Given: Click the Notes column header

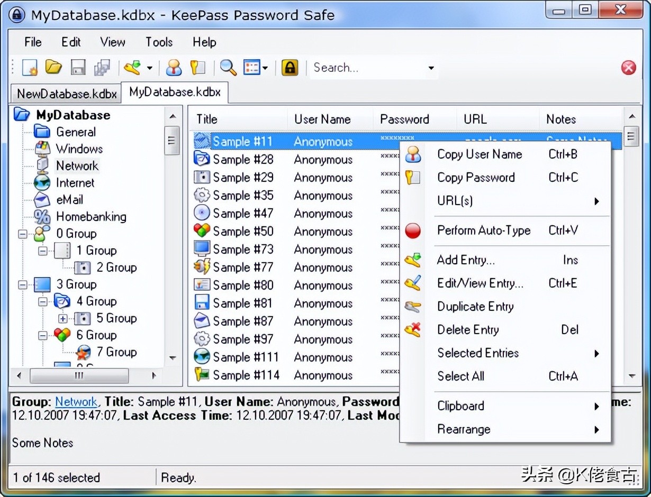Looking at the screenshot, I should (x=581, y=119).
